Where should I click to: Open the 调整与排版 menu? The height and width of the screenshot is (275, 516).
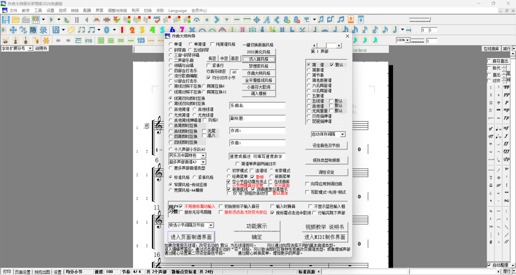tap(117, 10)
